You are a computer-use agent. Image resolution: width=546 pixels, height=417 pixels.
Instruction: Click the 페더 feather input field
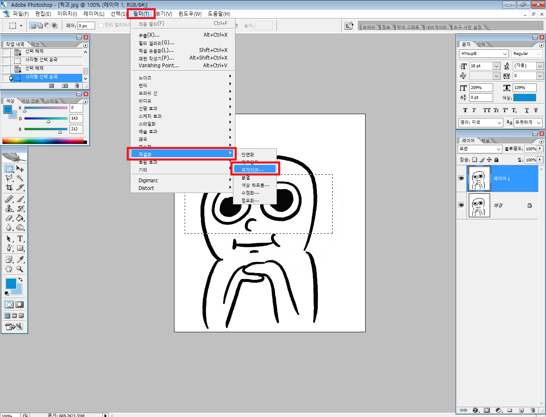click(x=86, y=26)
